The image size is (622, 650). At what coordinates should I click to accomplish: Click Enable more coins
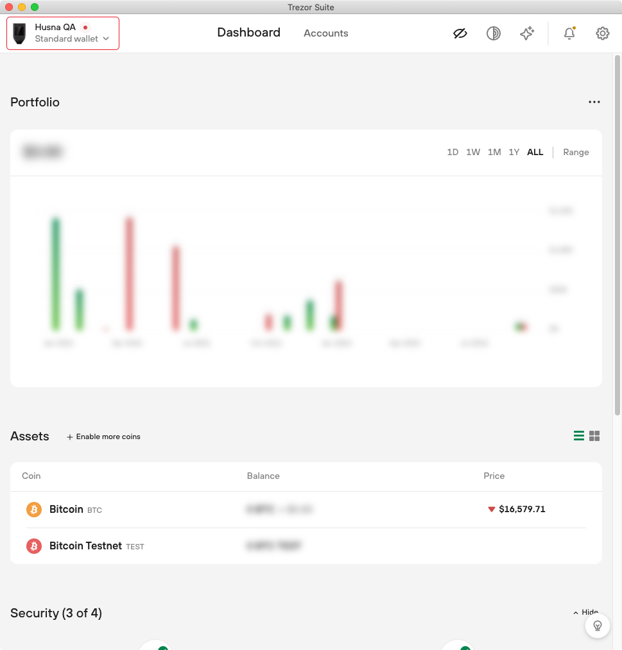coord(103,437)
